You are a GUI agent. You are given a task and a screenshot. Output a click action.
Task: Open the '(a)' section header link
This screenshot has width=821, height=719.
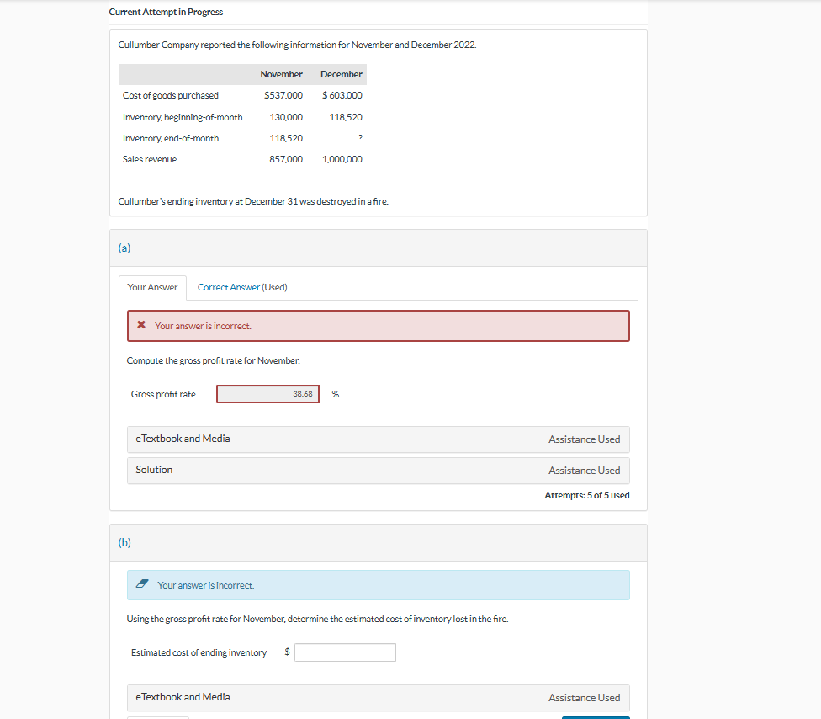(124, 248)
